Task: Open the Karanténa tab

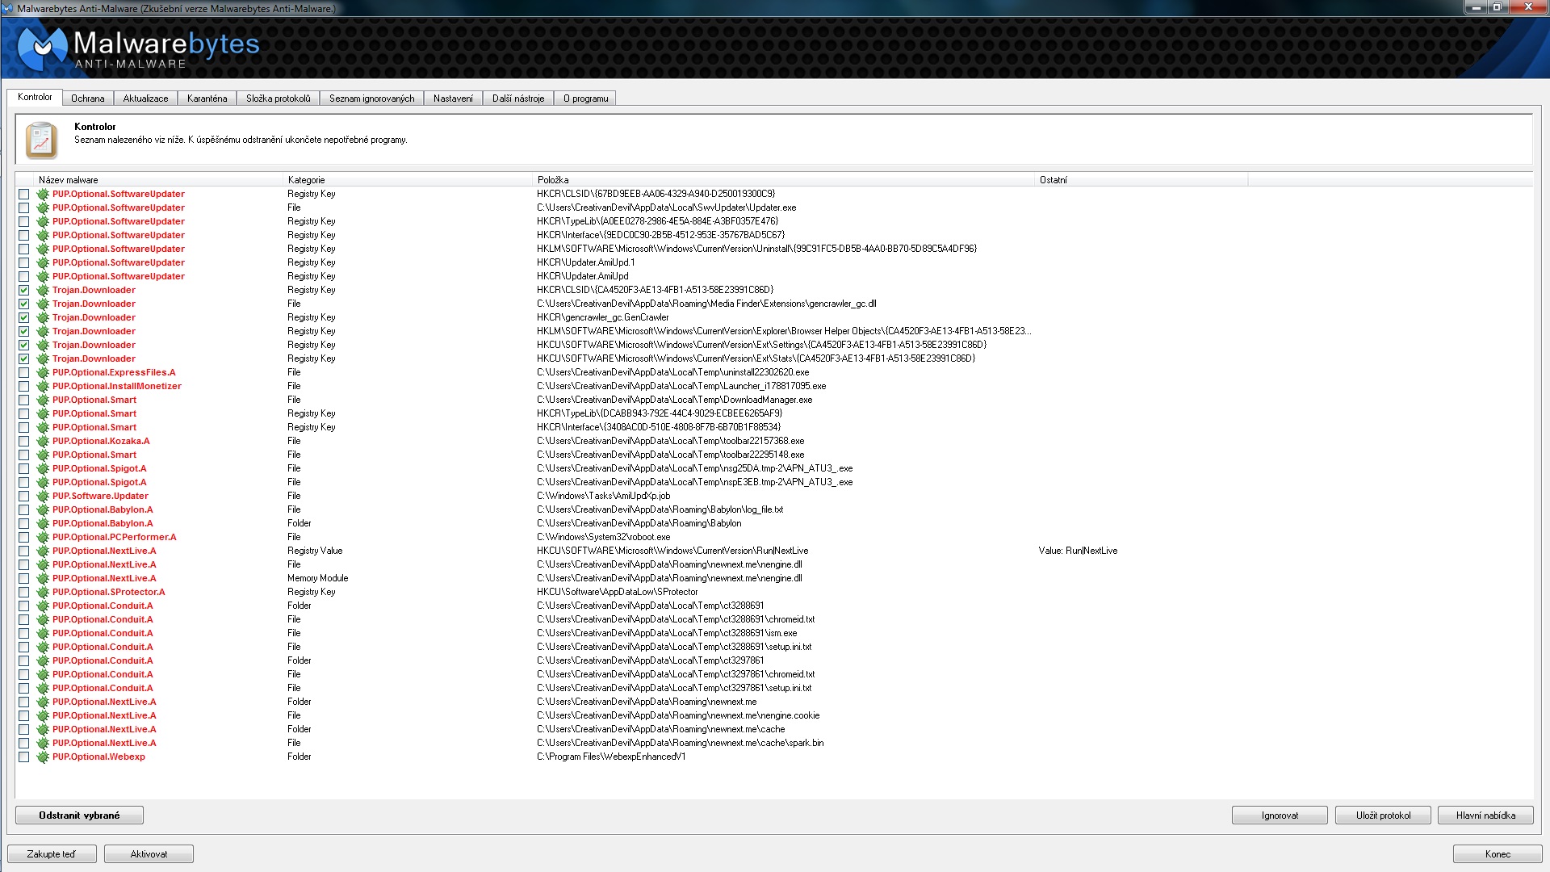Action: click(x=207, y=99)
